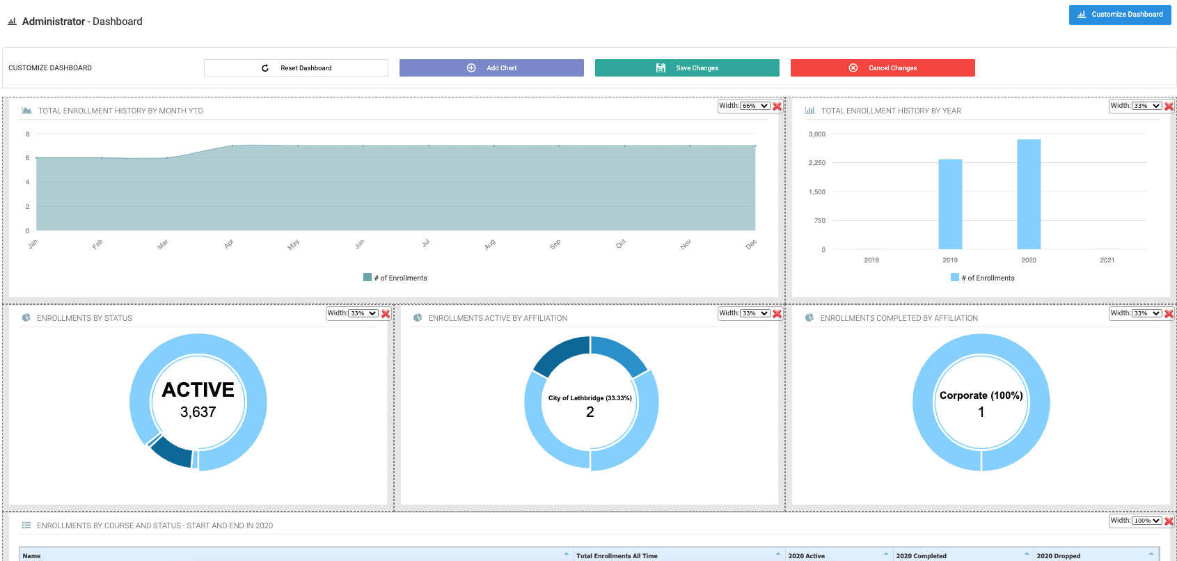The width and height of the screenshot is (1177, 561).
Task: Delete the Total Enrollment History by Year chart
Action: pos(1169,106)
